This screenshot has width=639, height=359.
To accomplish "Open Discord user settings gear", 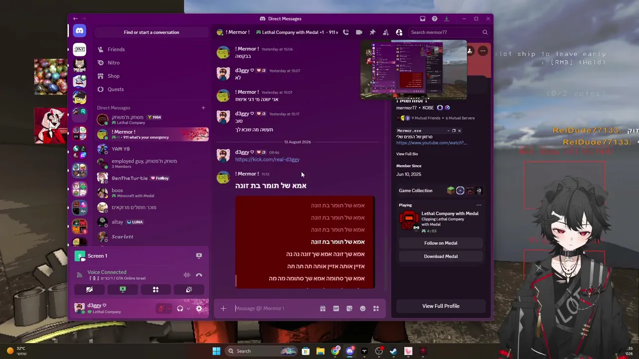I will tap(199, 309).
